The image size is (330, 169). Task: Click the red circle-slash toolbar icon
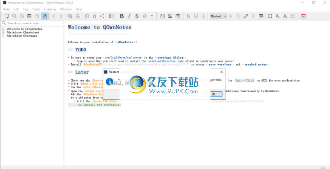(x=22, y=16)
